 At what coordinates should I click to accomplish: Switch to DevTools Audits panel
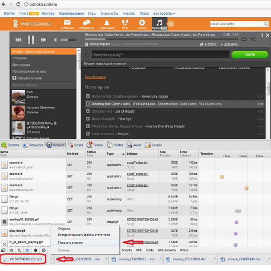(x=134, y=145)
